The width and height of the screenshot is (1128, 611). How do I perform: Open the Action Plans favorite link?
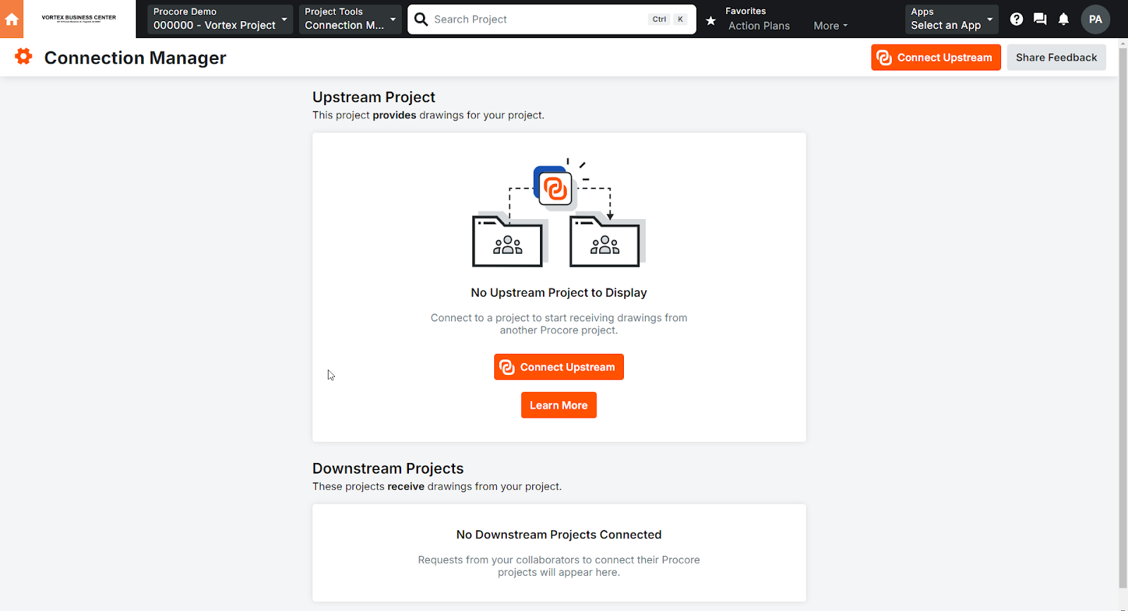click(x=759, y=25)
